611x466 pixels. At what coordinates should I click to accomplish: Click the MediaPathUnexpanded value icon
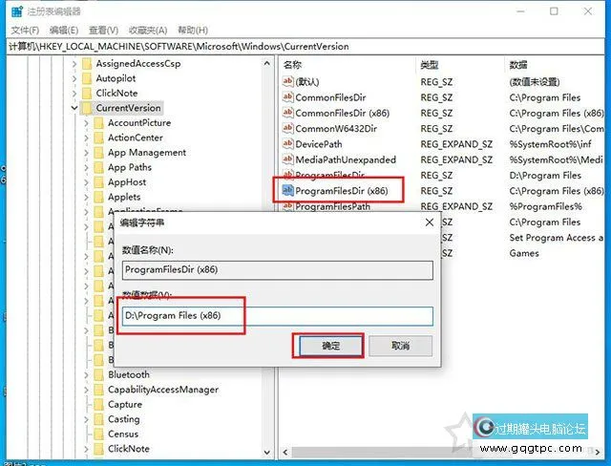[x=287, y=159]
